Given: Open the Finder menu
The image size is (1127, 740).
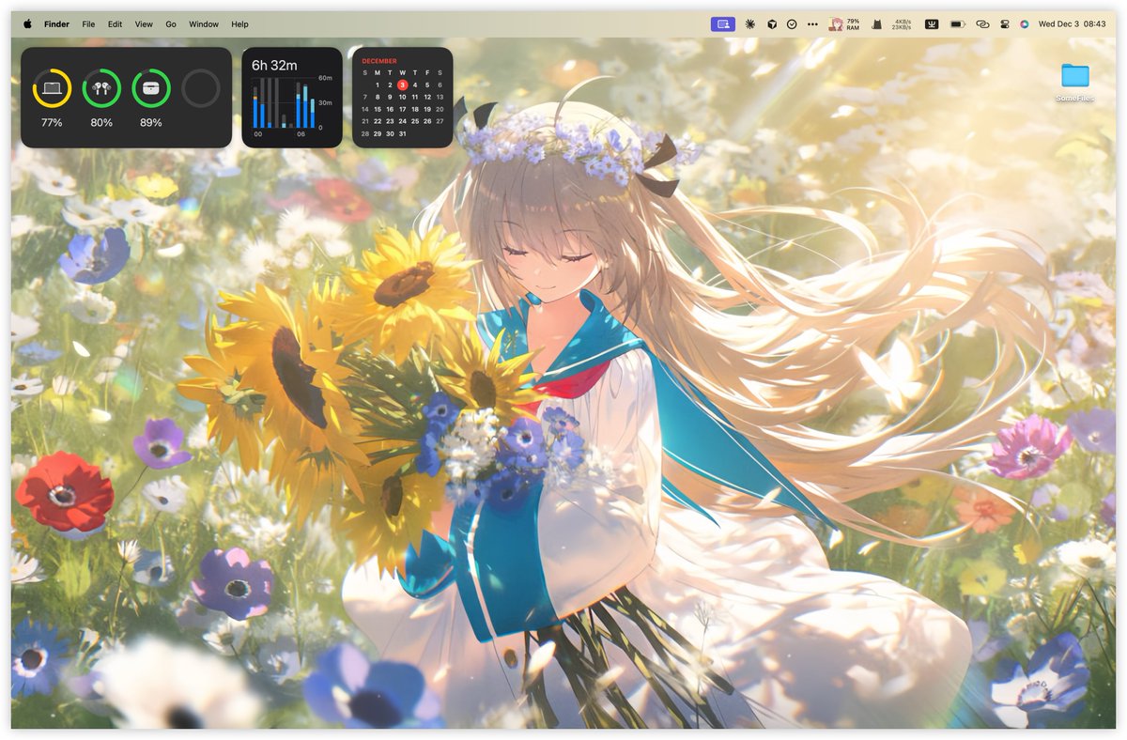Looking at the screenshot, I should click(x=56, y=24).
